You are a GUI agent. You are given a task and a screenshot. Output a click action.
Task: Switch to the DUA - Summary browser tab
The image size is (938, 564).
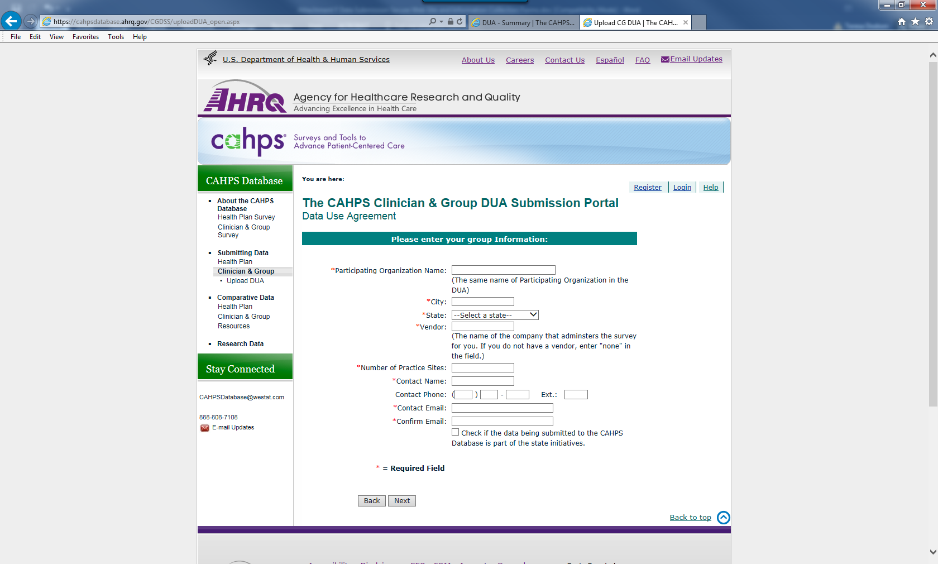(x=523, y=22)
